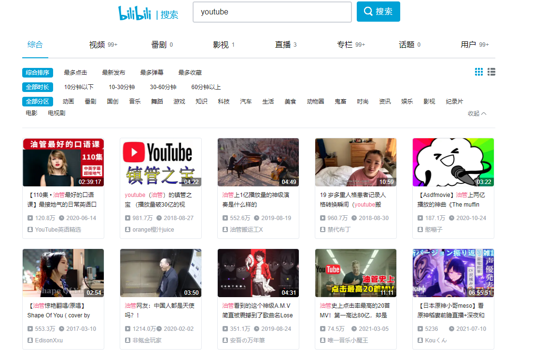Open the Shape Of You cover thumbnail

pyautogui.click(x=63, y=273)
